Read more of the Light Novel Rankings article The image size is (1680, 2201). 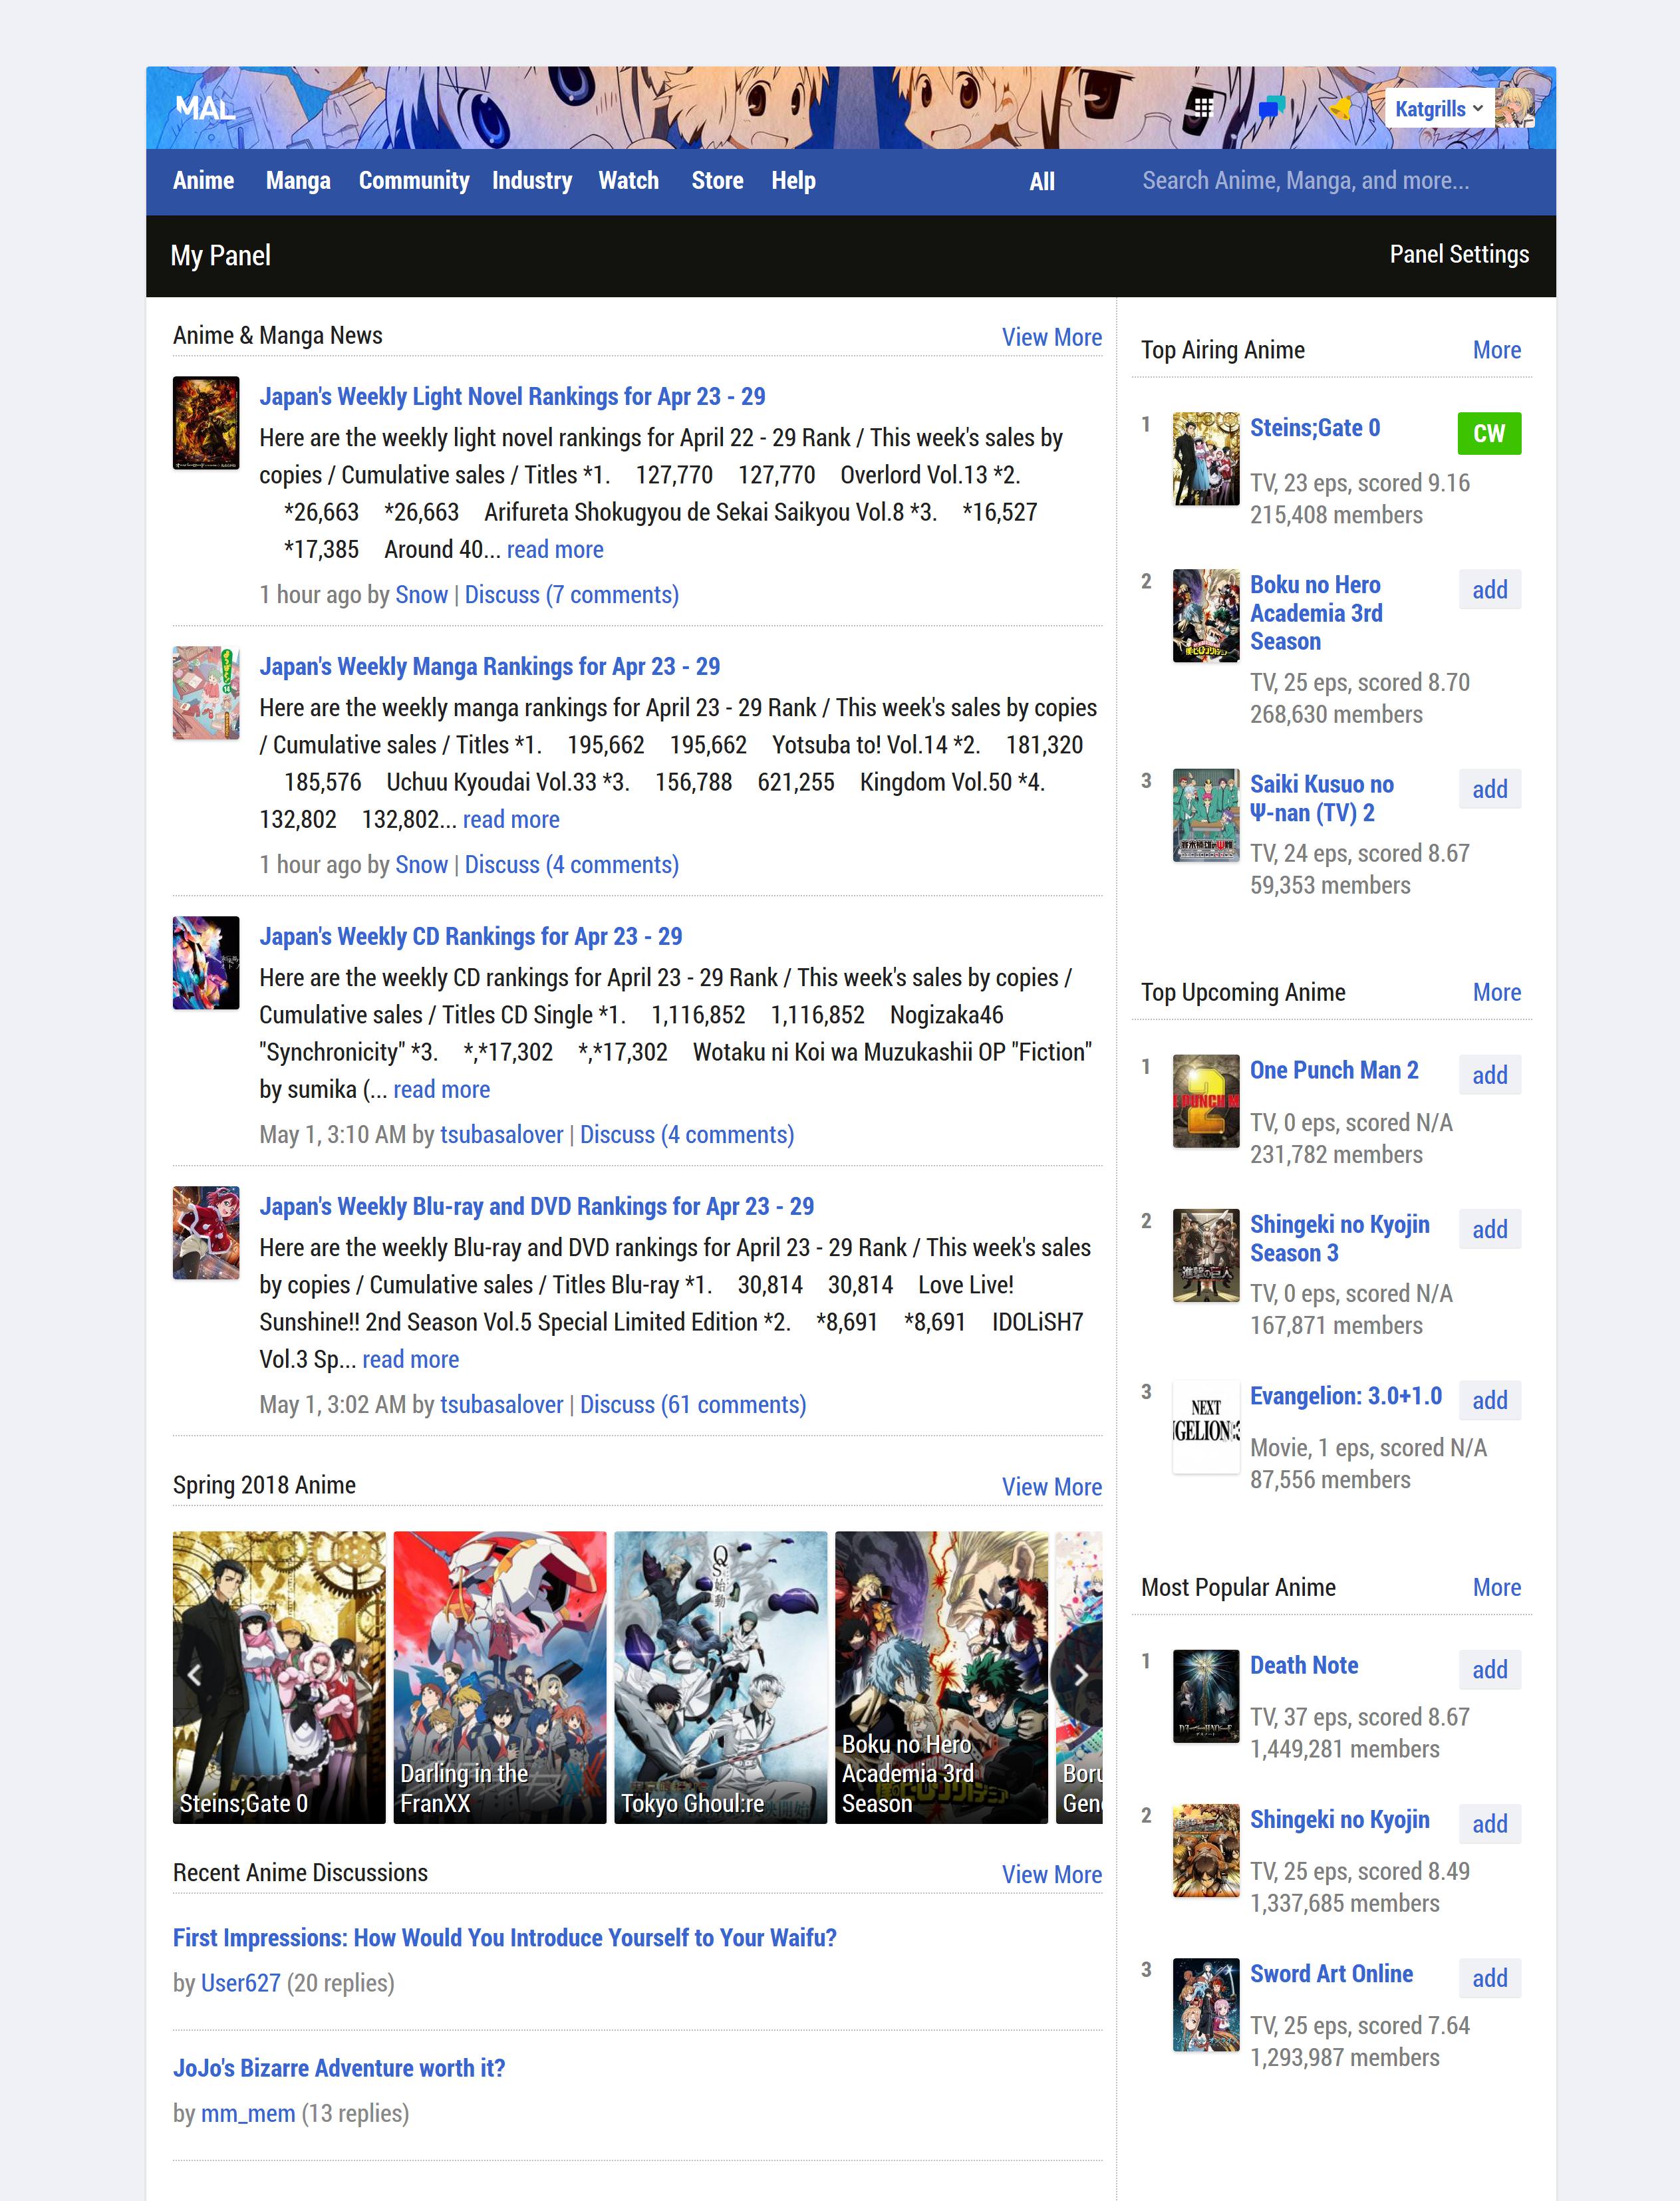tap(555, 550)
